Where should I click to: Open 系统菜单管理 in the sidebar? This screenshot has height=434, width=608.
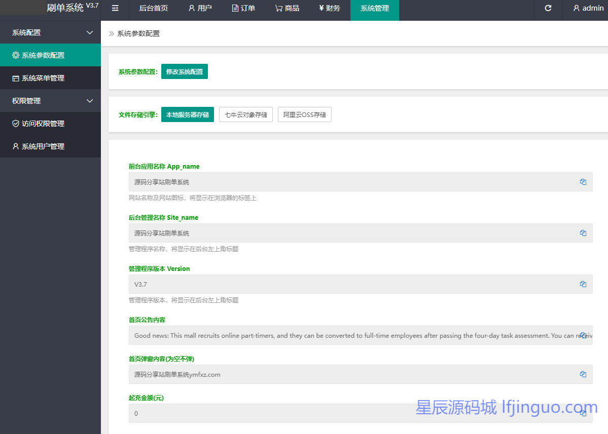(x=43, y=78)
